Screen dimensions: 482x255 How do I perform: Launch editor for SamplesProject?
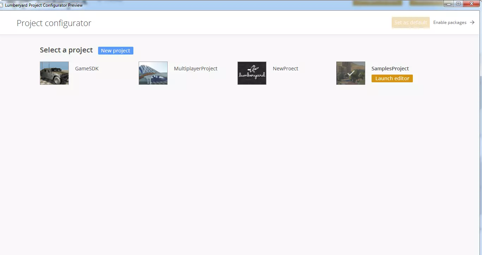click(x=392, y=78)
